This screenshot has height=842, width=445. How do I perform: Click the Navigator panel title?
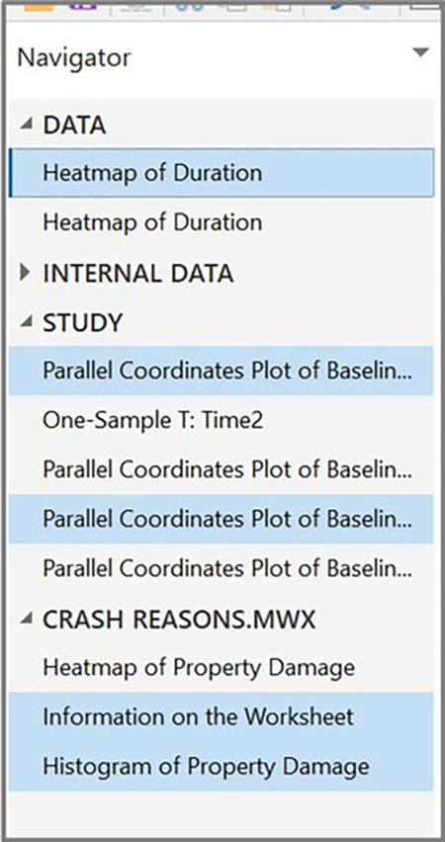73,57
